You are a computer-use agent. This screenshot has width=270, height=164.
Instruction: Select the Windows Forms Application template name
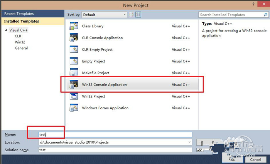[x=105, y=108]
